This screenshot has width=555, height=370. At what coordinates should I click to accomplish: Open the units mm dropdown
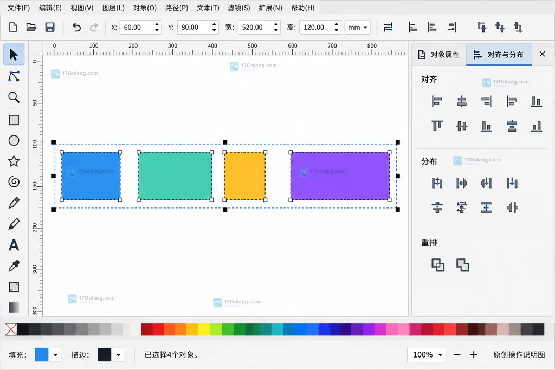358,27
